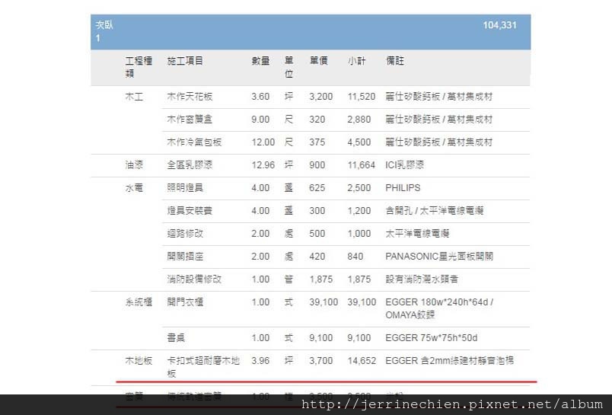Click the PHILIPS remark
Viewport: 612px width, 415px height.
[x=403, y=188]
